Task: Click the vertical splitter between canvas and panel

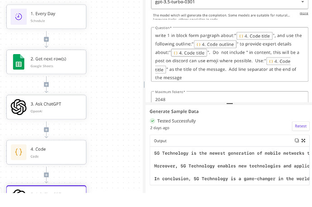Action: click(x=144, y=84)
